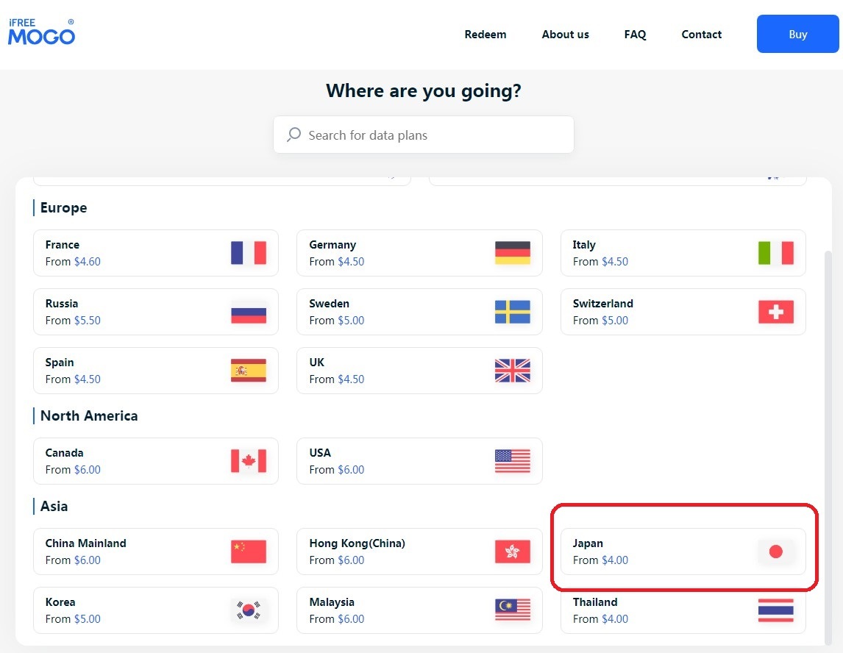Open the Contact page link

[701, 35]
